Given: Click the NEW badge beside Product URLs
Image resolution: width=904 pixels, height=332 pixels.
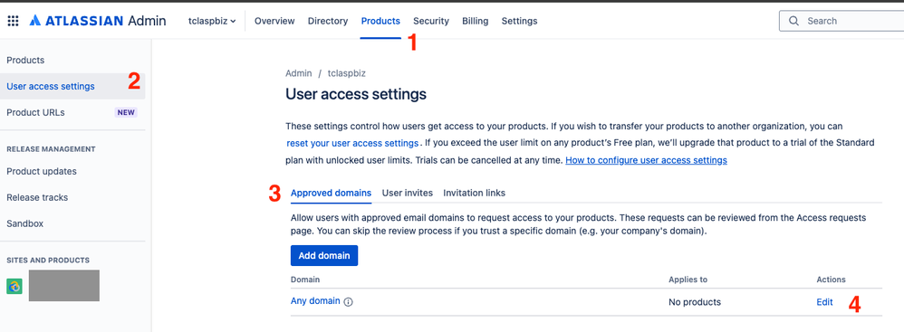Looking at the screenshot, I should (x=126, y=113).
